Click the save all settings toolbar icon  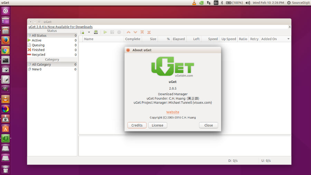pyautogui.click(x=96, y=32)
